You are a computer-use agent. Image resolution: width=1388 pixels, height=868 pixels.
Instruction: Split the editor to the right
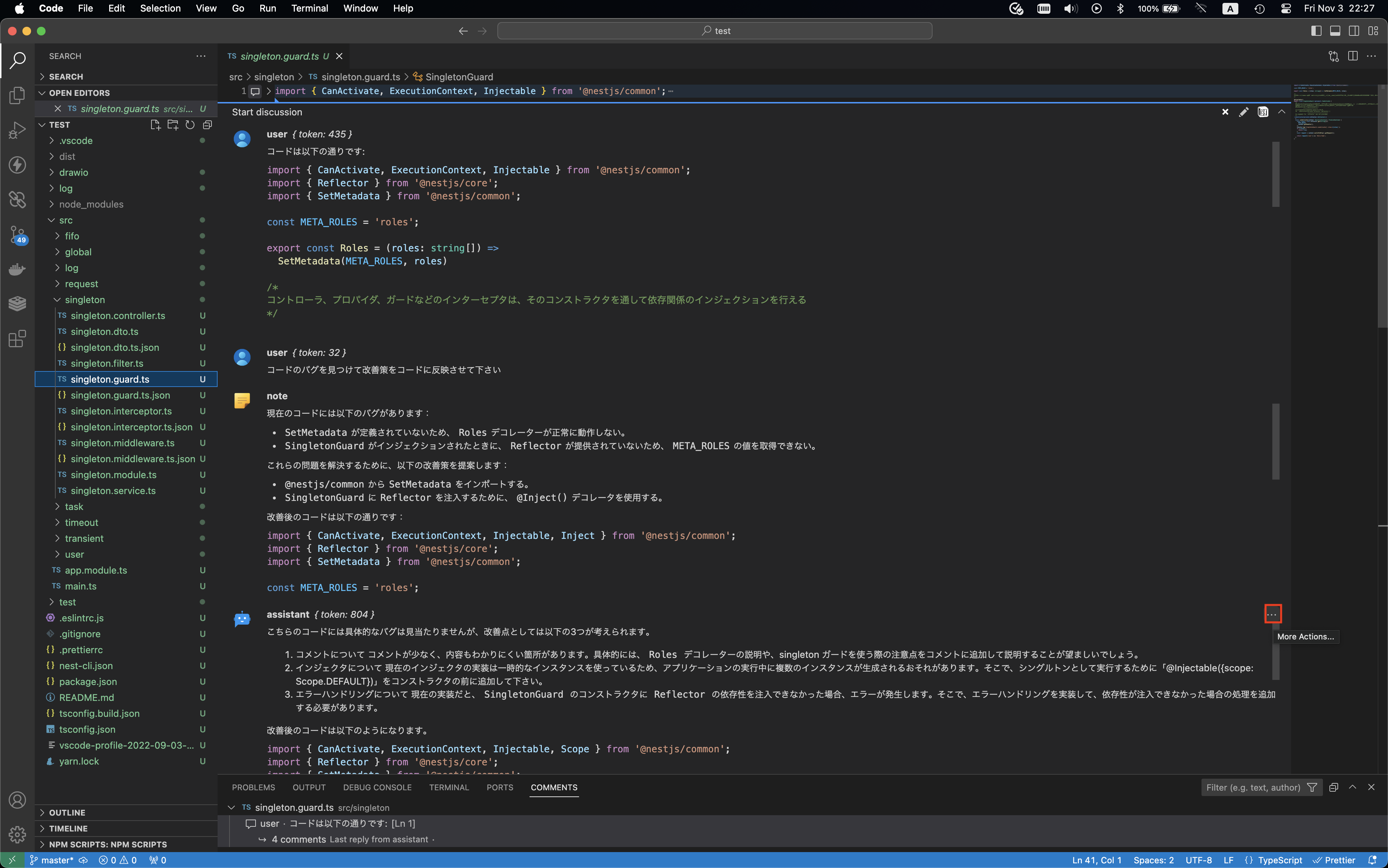pyautogui.click(x=1353, y=56)
